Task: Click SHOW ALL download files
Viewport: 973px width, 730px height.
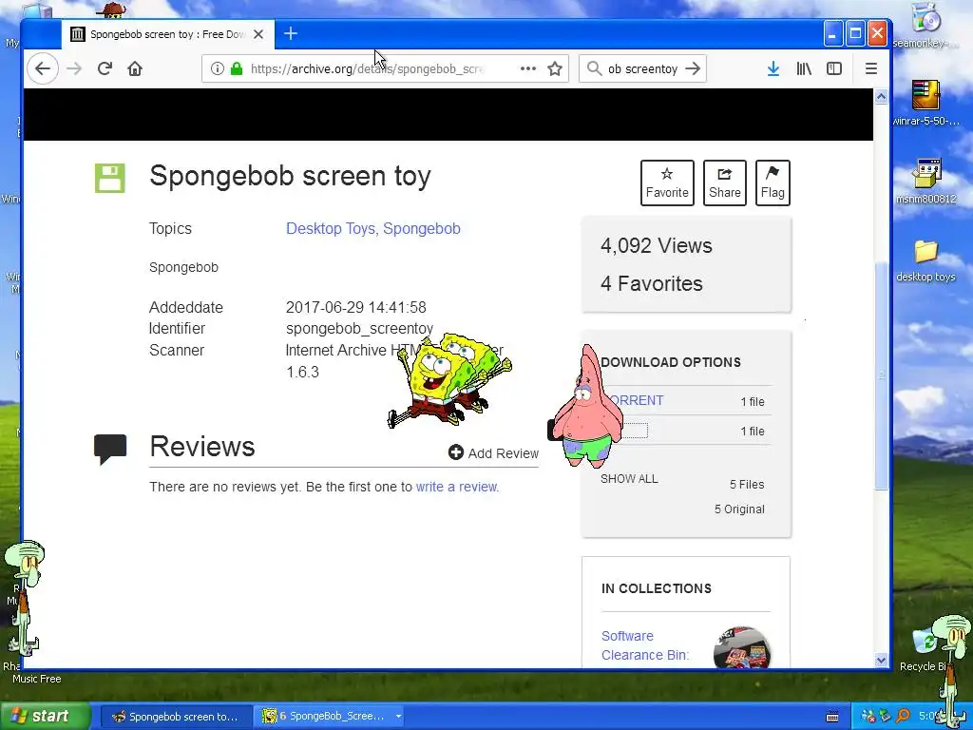Action: tap(629, 479)
